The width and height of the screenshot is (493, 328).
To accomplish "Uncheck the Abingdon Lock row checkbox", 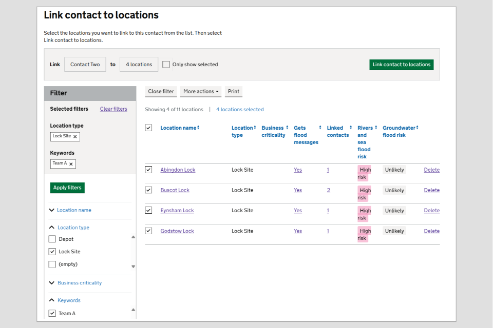I will coord(148,170).
